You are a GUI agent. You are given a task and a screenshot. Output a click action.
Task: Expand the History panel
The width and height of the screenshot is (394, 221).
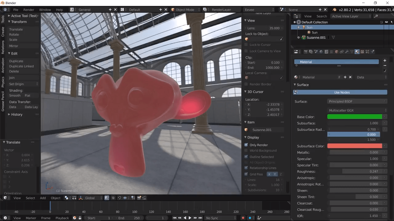tap(9, 114)
